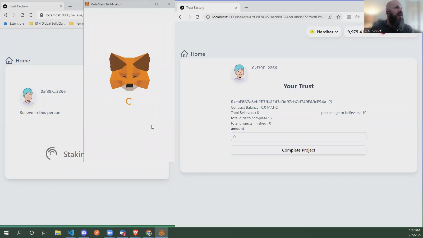Open Visual Studio Code from taskbar
The image size is (423, 238).
[71, 233]
